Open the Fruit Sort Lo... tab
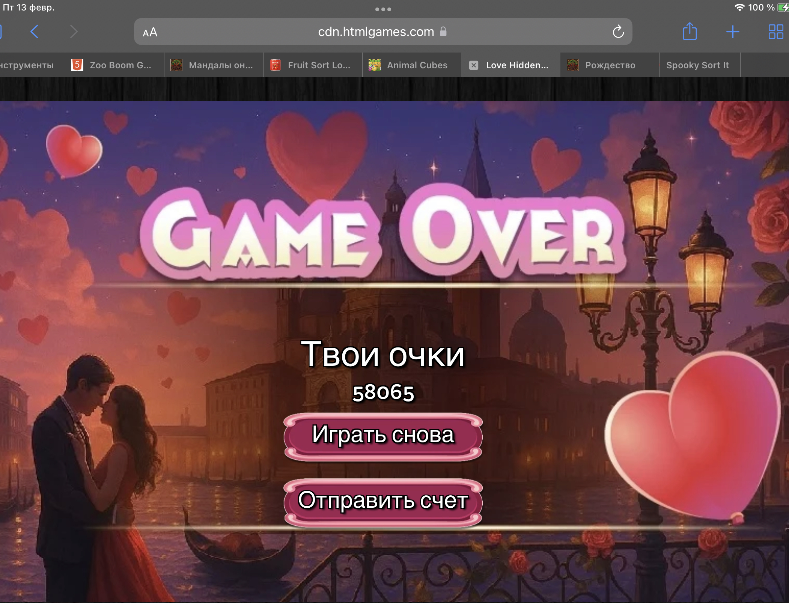The width and height of the screenshot is (789, 603). [x=313, y=65]
